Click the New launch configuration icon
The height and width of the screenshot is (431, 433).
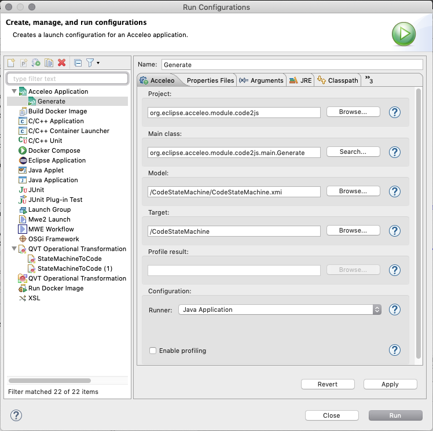pos(11,63)
